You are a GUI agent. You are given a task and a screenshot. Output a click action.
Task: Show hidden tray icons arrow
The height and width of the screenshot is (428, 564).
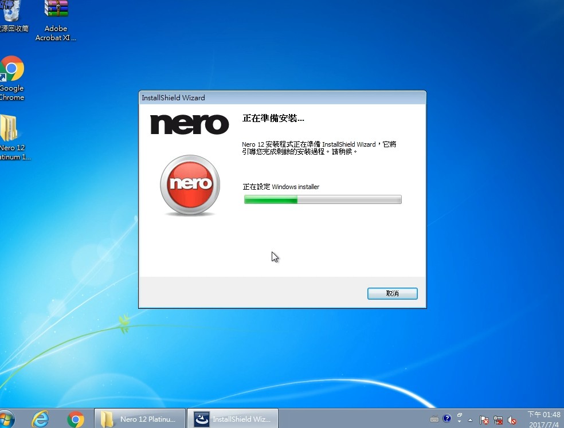(x=470, y=420)
